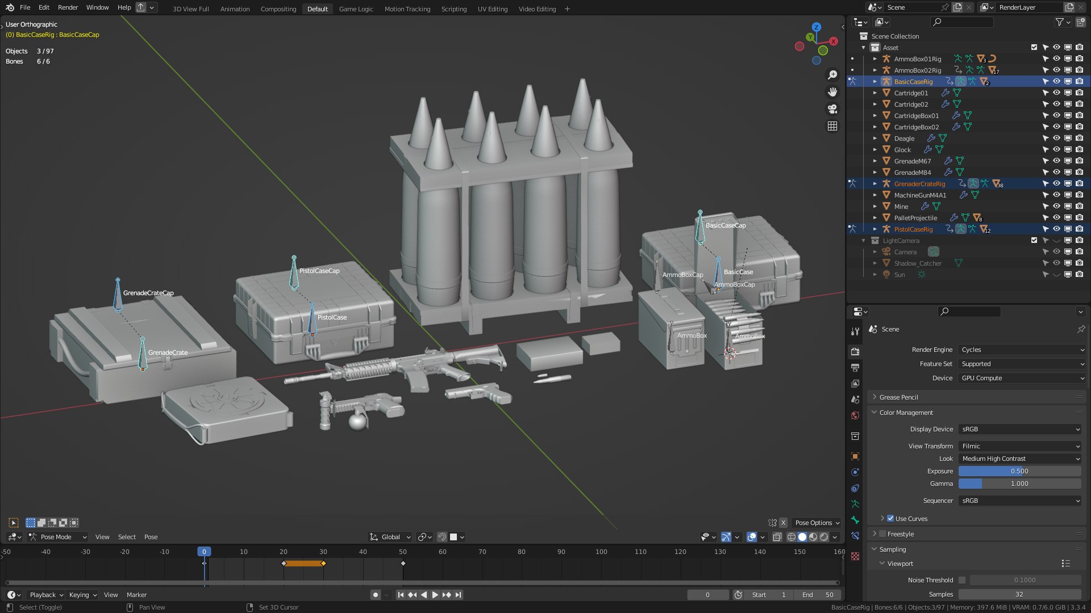This screenshot has width=1091, height=613.
Task: Toggle the camera view icon
Action: coord(832,109)
